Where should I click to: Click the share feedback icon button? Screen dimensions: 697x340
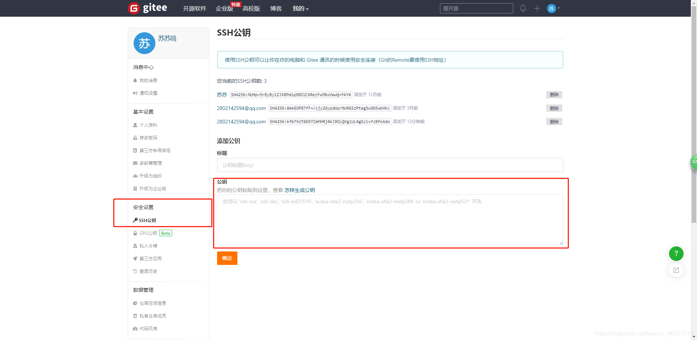(x=676, y=270)
